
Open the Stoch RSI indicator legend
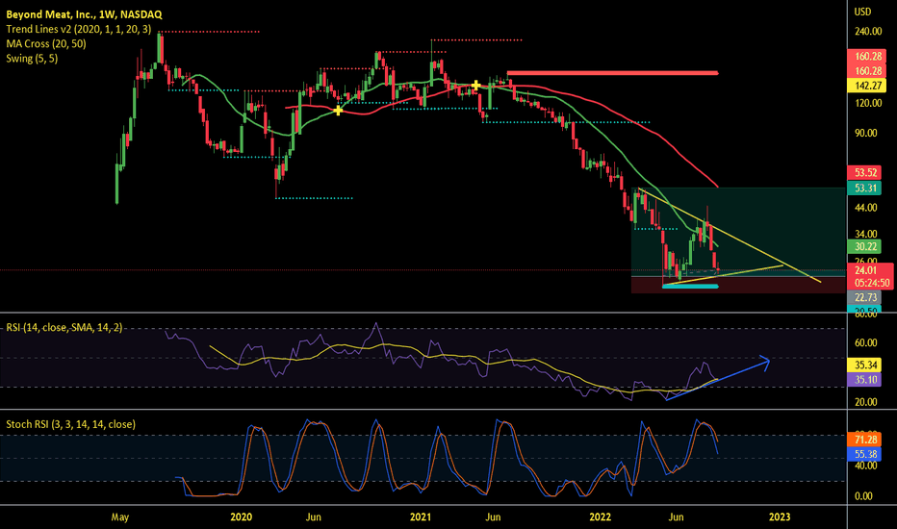[70, 424]
